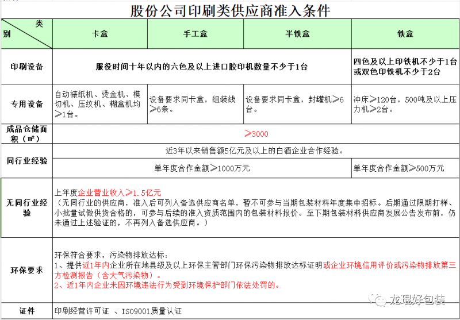Select the 环保要求 row label cell
The height and width of the screenshot is (320, 460).
26,269
